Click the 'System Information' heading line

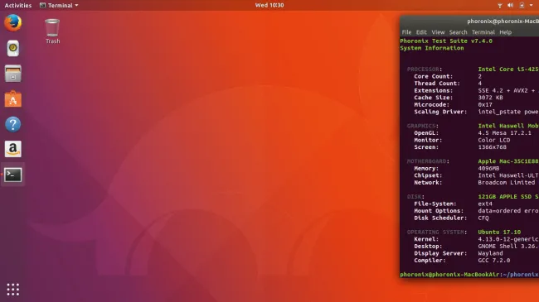pyautogui.click(x=432, y=48)
